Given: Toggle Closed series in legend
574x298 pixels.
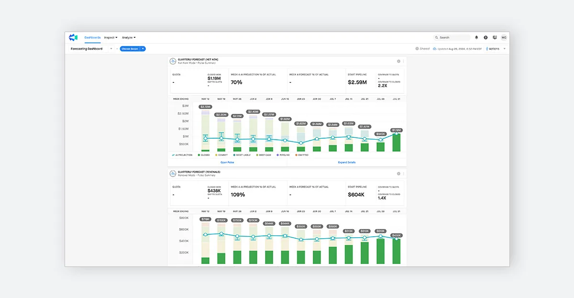Looking at the screenshot, I should point(203,155).
